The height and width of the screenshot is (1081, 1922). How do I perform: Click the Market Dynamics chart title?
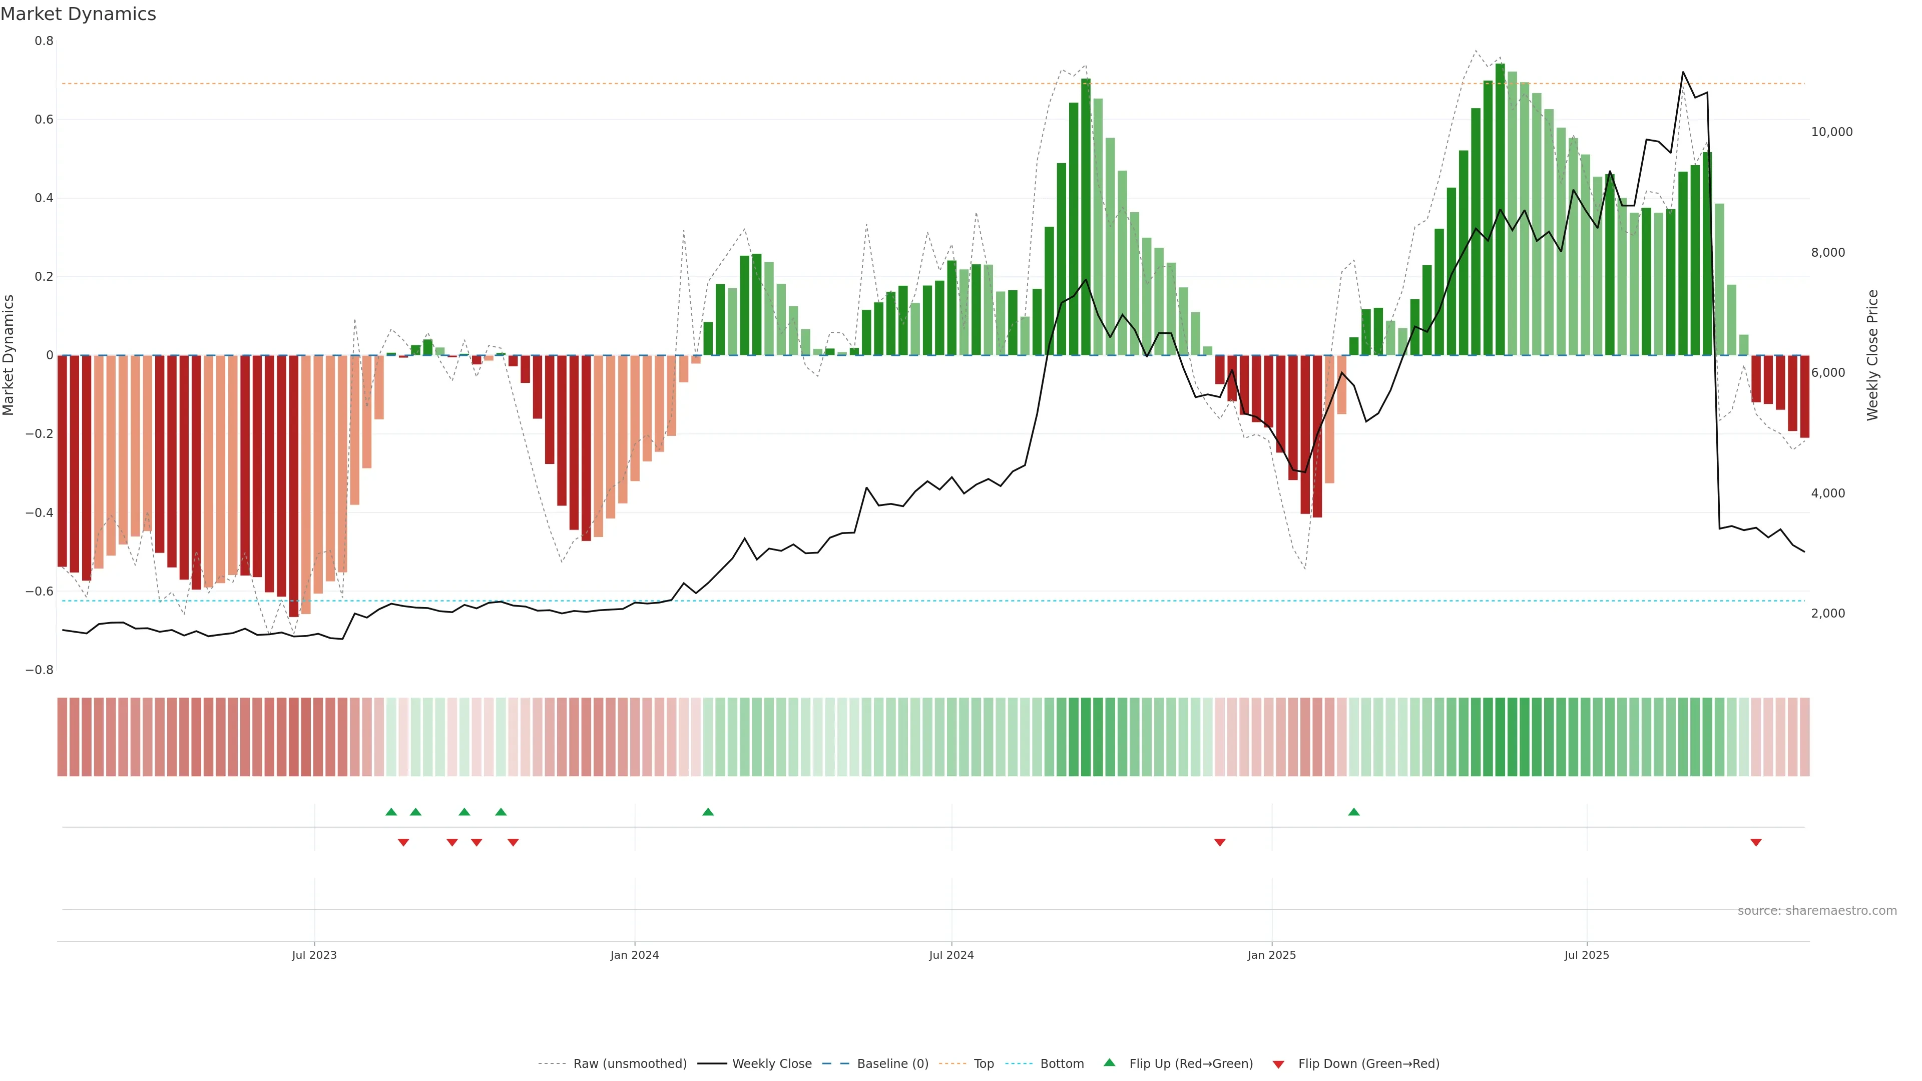click(79, 14)
